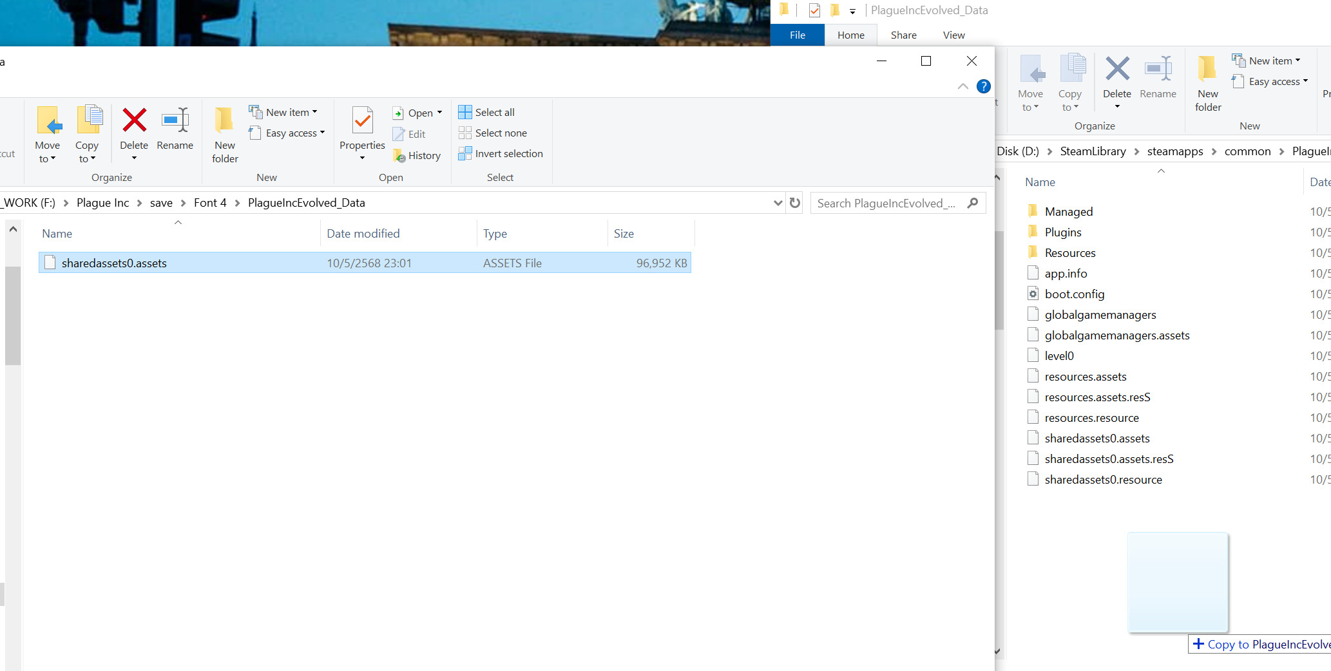Open the New item dropdown in back window

pyautogui.click(x=1266, y=61)
